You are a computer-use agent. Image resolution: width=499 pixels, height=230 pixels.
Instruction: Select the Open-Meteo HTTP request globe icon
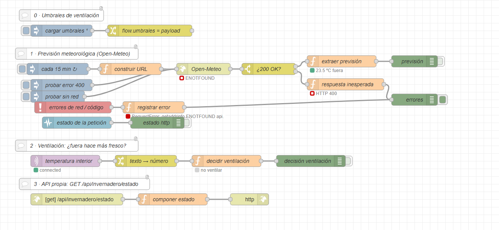[x=182, y=69]
